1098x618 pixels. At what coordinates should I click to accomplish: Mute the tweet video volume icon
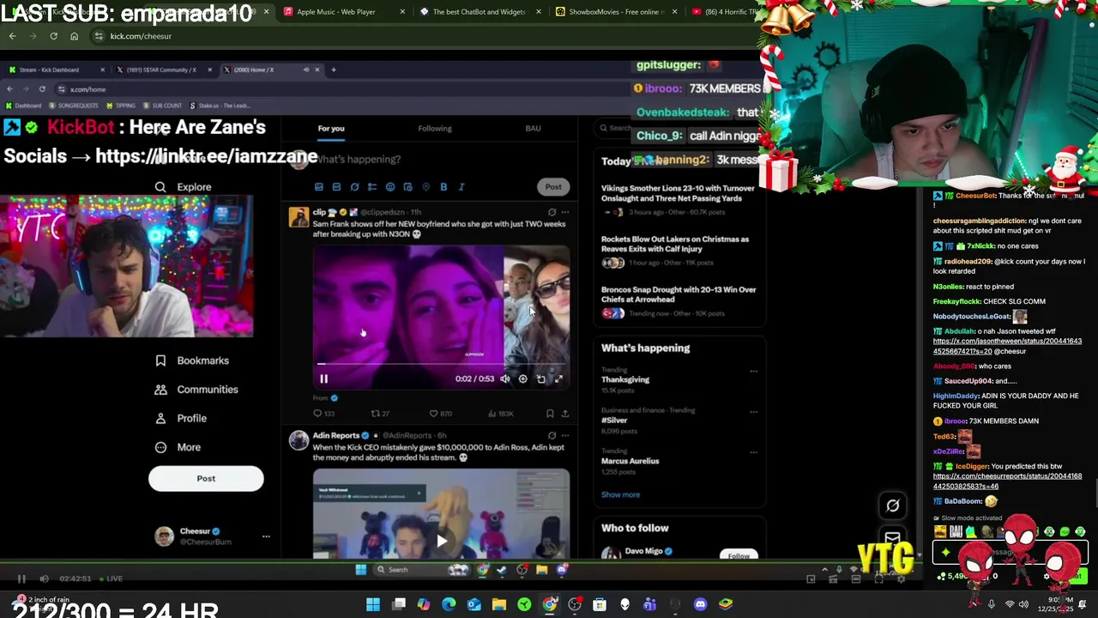click(504, 379)
